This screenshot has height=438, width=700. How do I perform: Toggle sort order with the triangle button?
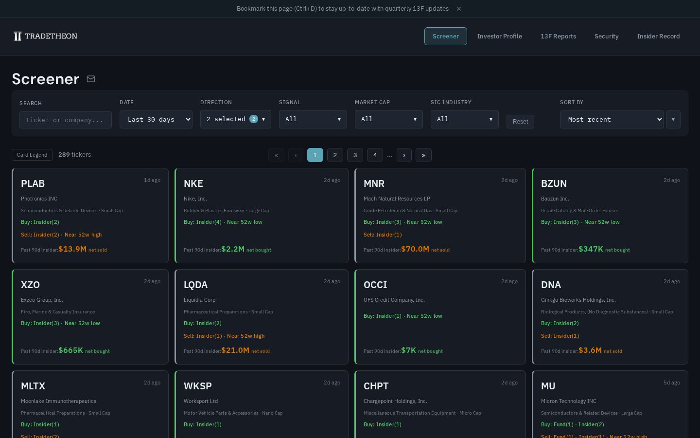673,119
